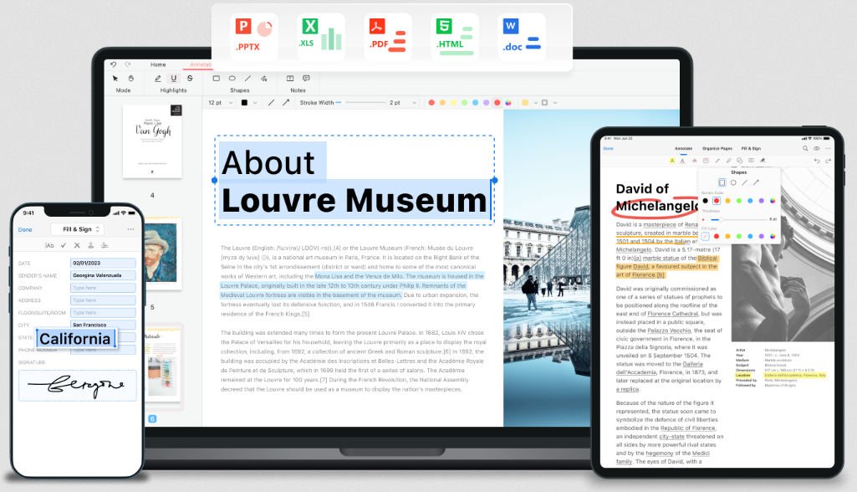This screenshot has height=492, width=857.
Task: Switch to the Annotate tab on tablet
Action: click(683, 148)
